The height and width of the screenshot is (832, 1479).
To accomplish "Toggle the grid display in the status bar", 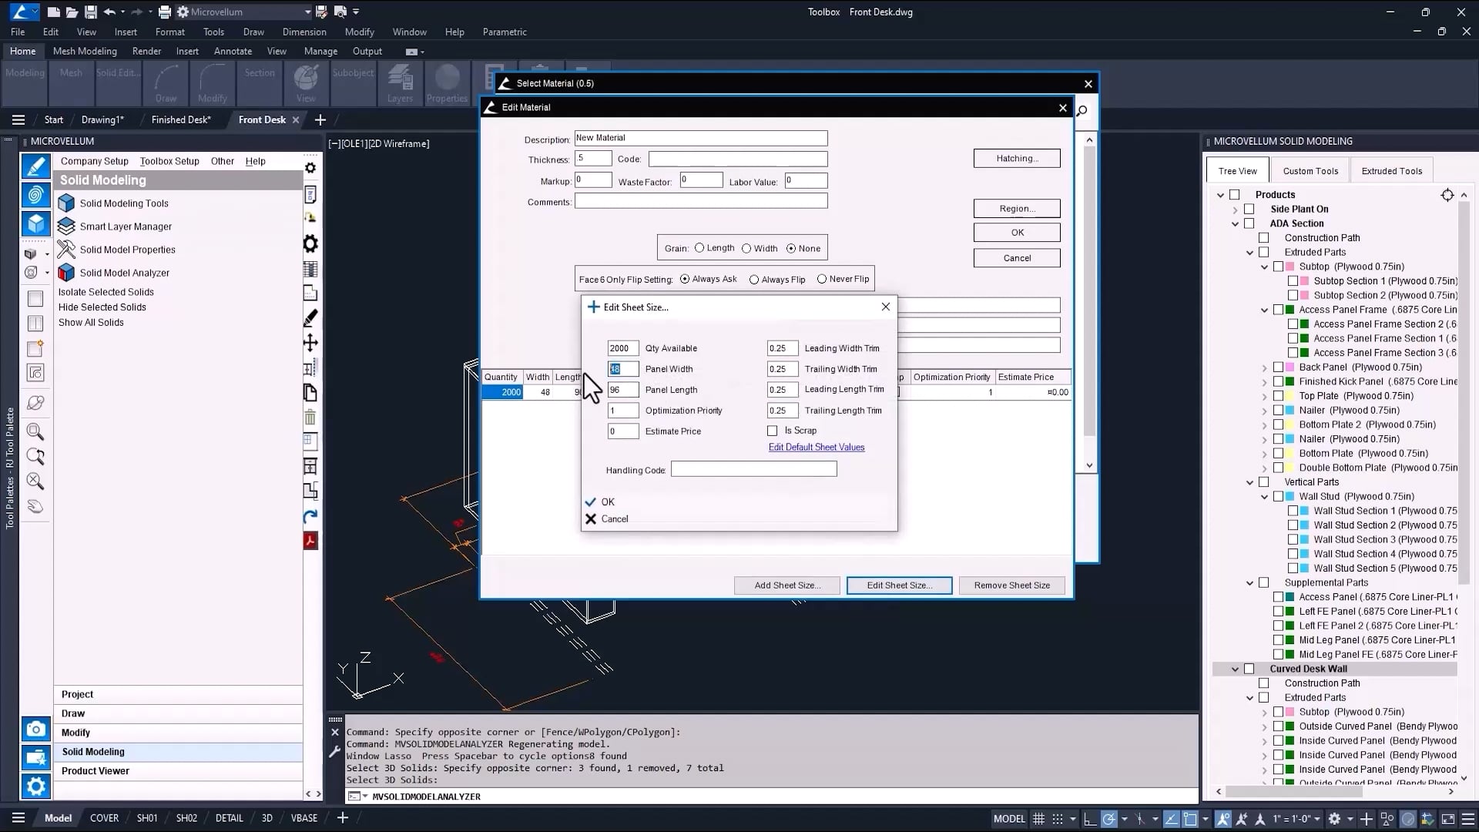I will pyautogui.click(x=1038, y=818).
